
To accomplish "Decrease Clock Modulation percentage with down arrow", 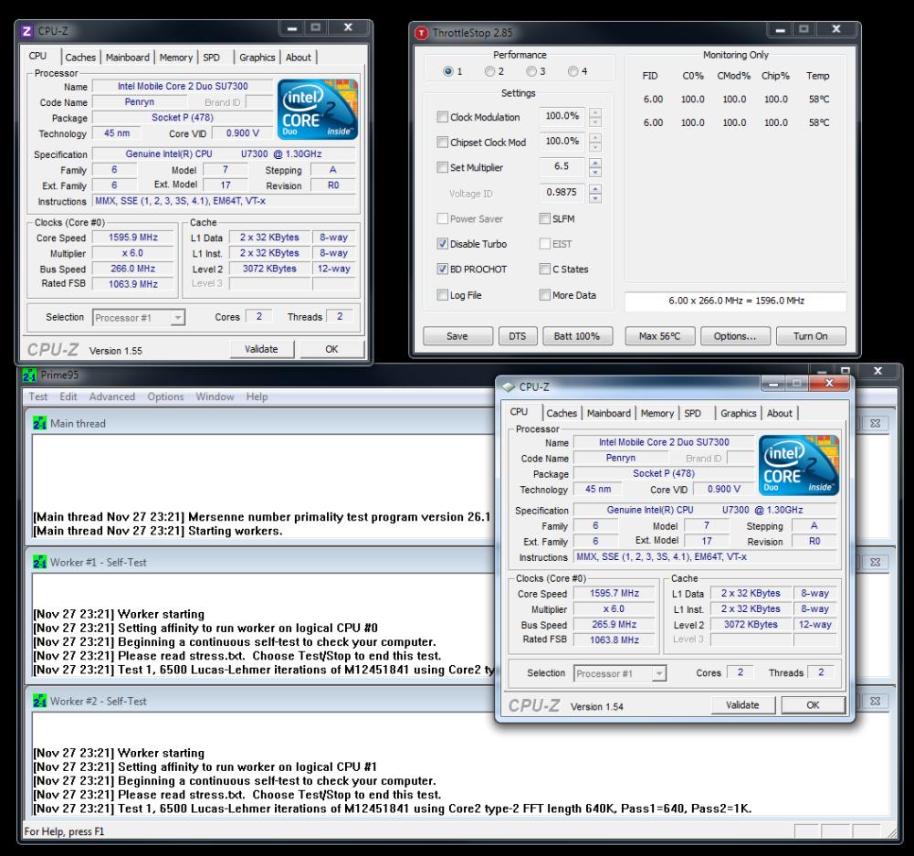I will (x=595, y=122).
